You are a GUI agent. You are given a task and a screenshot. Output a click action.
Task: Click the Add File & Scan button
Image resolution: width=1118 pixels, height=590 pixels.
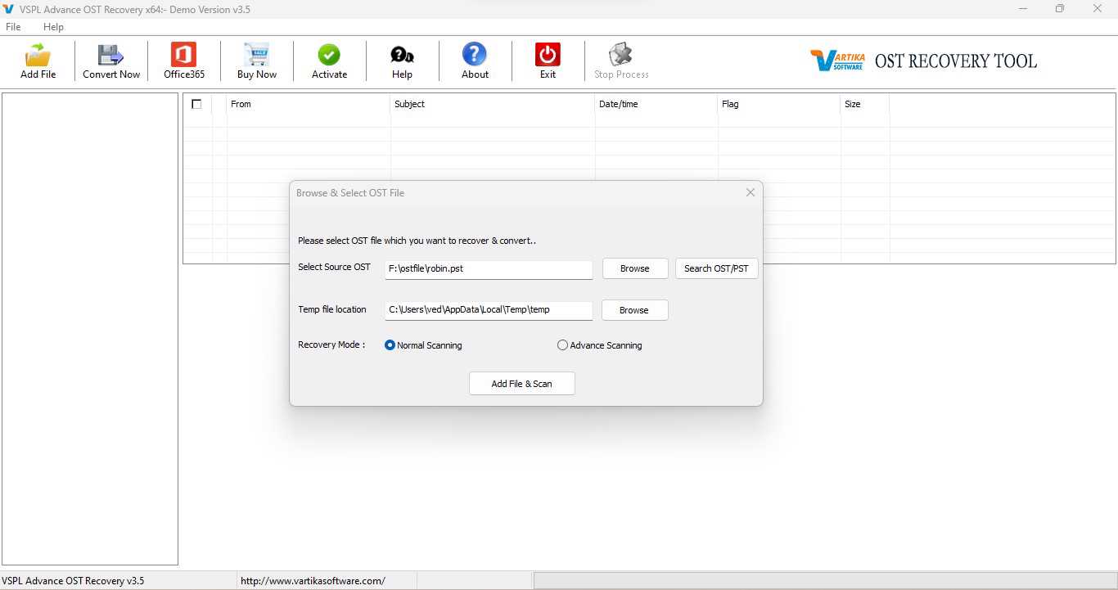(521, 384)
